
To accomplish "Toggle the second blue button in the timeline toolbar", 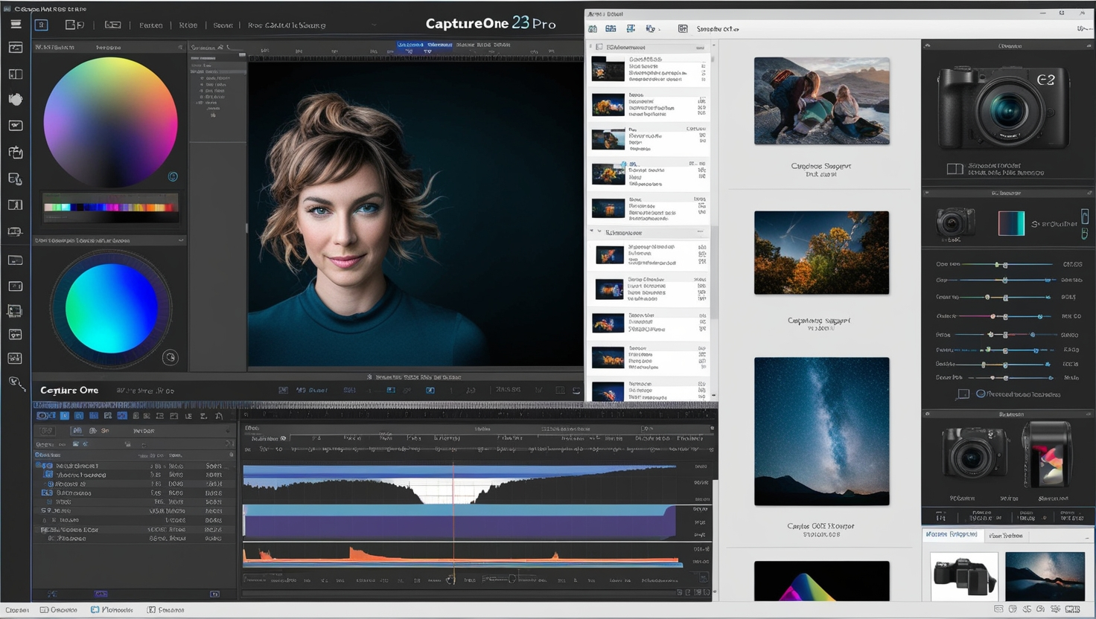I will [x=65, y=416].
